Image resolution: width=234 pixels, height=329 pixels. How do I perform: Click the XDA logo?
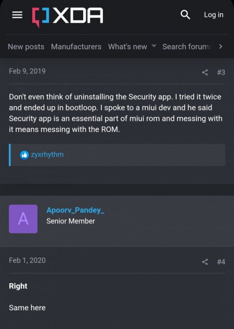pyautogui.click(x=67, y=16)
